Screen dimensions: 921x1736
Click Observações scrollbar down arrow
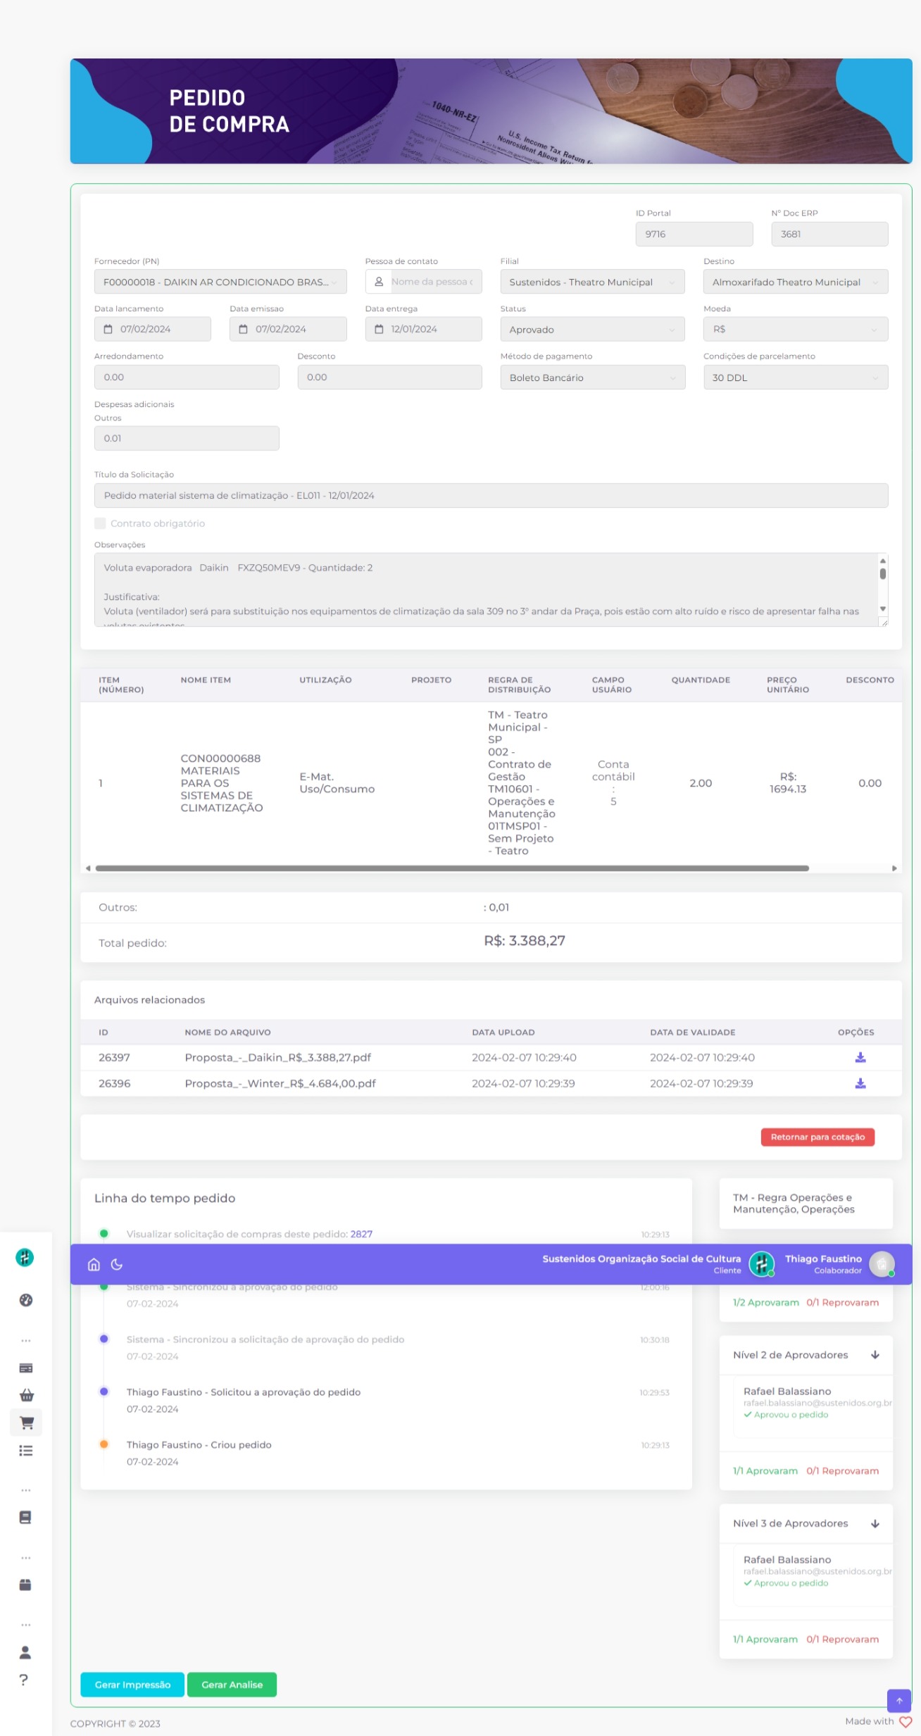pos(882,609)
